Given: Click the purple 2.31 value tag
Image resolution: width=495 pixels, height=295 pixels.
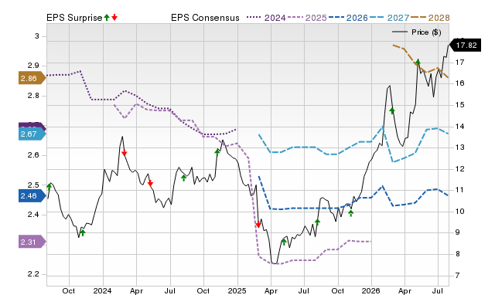Looking at the screenshot, I should (32, 242).
